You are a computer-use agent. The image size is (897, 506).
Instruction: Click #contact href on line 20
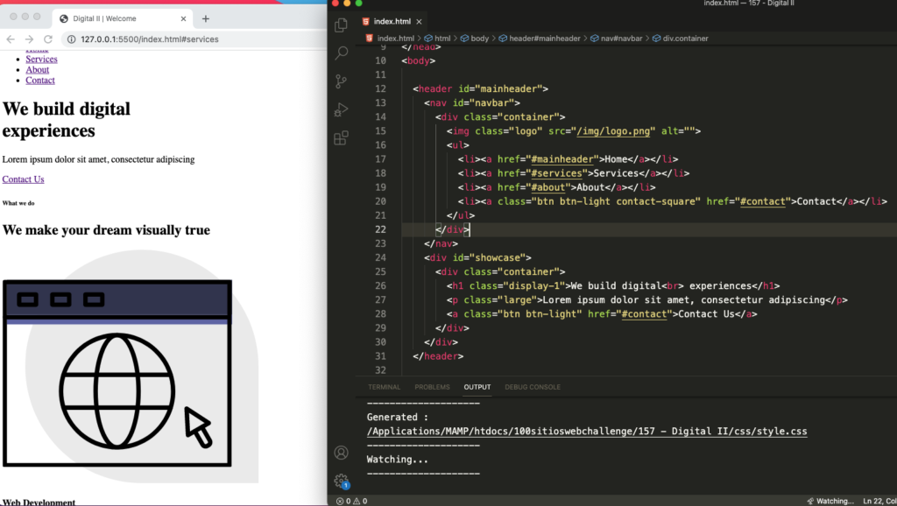point(763,201)
